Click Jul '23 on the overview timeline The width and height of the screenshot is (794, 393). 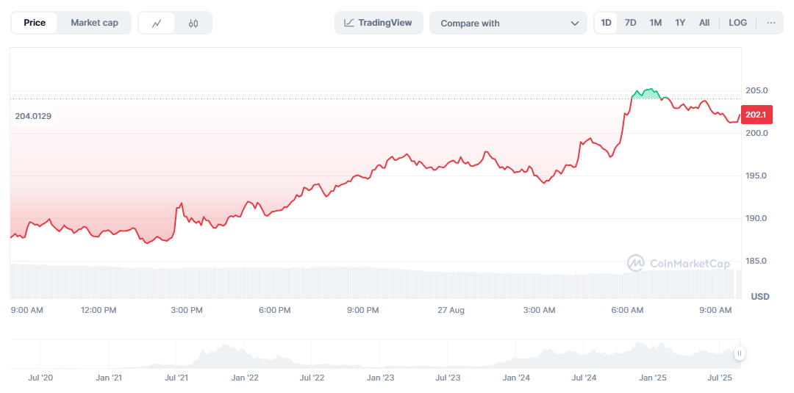448,378
